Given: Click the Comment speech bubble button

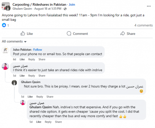Looking at the screenshot, I should (77, 33).
